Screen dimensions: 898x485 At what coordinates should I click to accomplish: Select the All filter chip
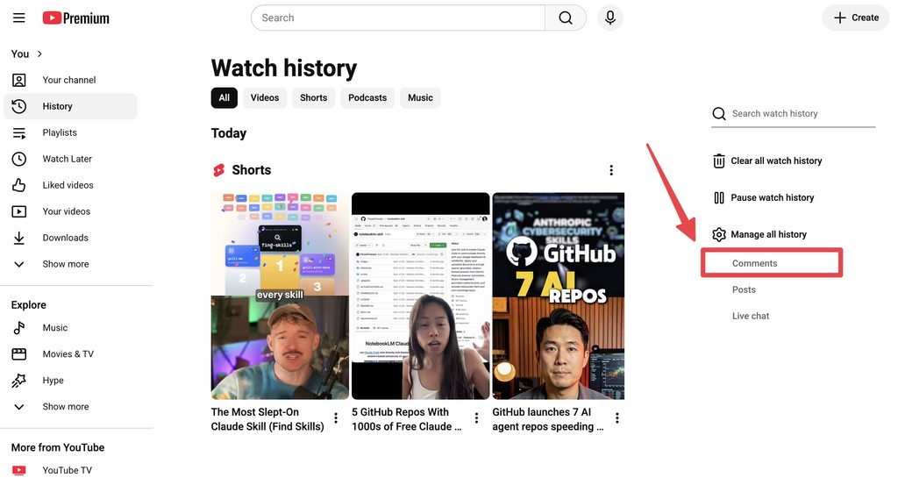[x=224, y=98]
